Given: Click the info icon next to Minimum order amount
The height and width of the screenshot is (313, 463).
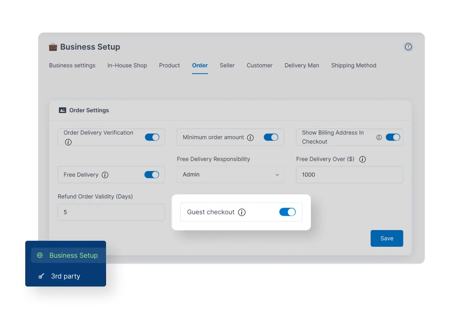Looking at the screenshot, I should [x=251, y=138].
